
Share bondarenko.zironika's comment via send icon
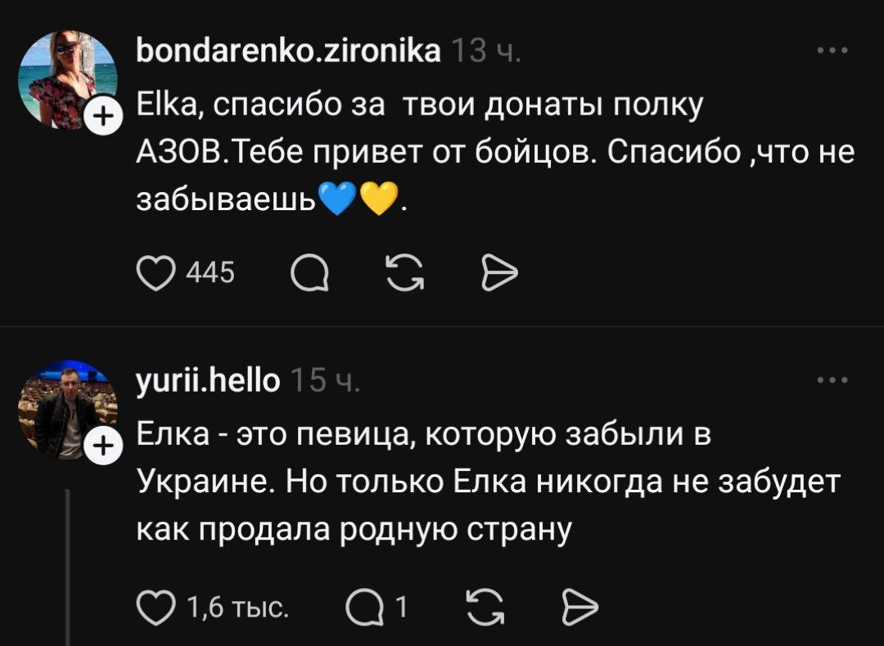coord(496,274)
